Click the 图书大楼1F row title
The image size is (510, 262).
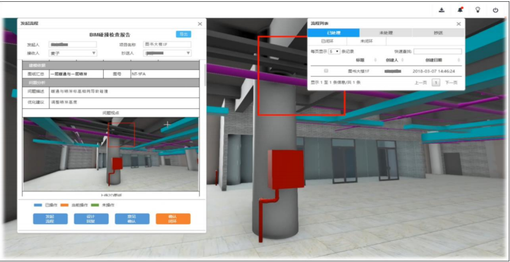coord(359,70)
